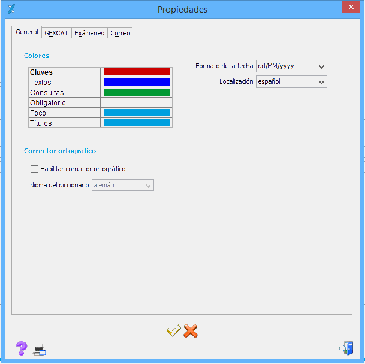This screenshot has height=364, width=365.
Task: Select the General tab
Action: coord(27,32)
